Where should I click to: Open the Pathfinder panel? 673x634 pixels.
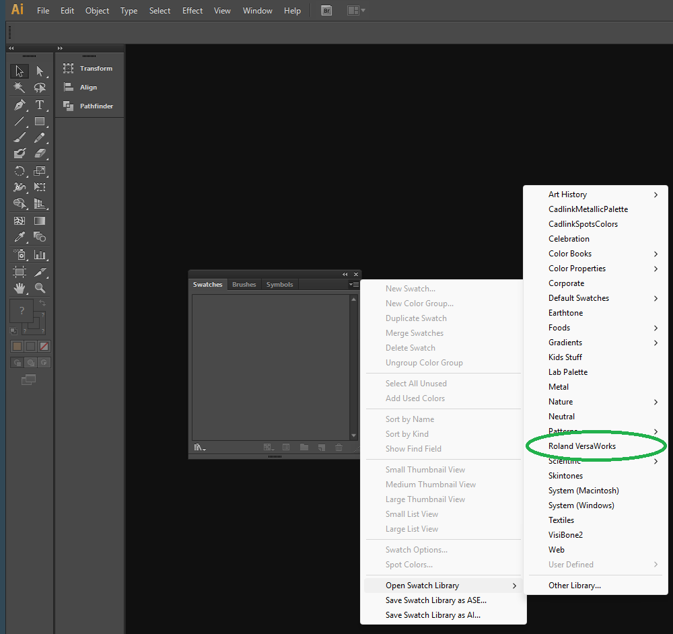[x=96, y=106]
